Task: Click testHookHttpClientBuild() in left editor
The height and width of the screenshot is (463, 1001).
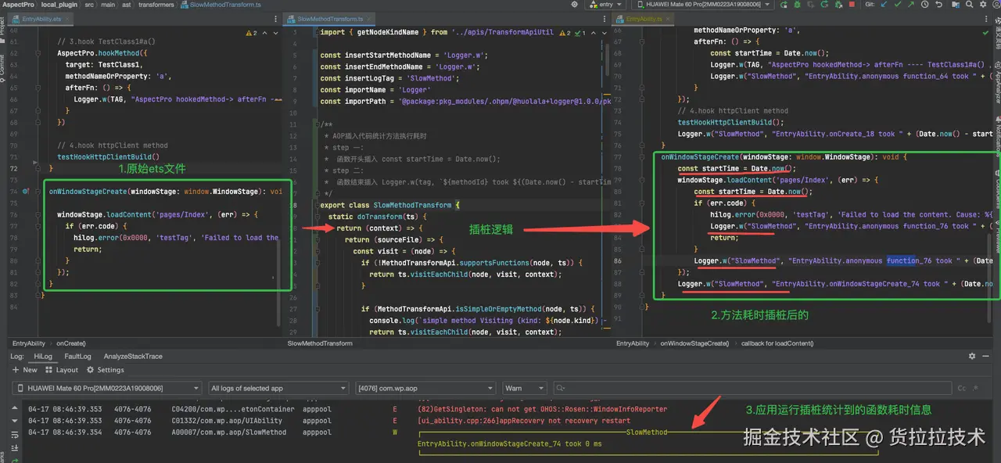Action: coord(108,157)
